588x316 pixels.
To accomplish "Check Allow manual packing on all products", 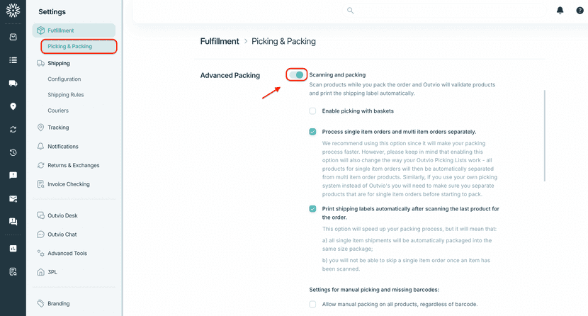I will pyautogui.click(x=312, y=305).
